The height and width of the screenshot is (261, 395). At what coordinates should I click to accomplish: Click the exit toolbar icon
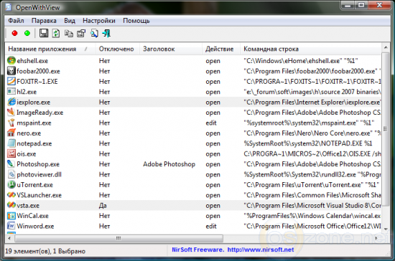(x=106, y=33)
